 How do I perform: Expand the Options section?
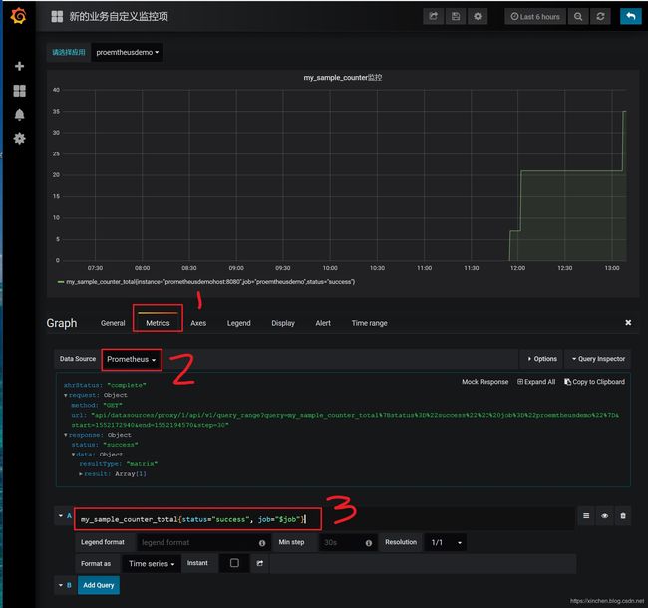(x=542, y=359)
